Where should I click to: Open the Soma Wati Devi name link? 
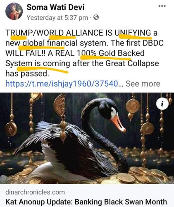coord(55,7)
